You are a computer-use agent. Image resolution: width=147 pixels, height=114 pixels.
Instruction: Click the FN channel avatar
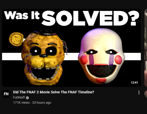point(6,94)
